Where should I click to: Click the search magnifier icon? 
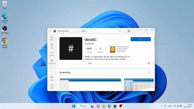click(120, 31)
